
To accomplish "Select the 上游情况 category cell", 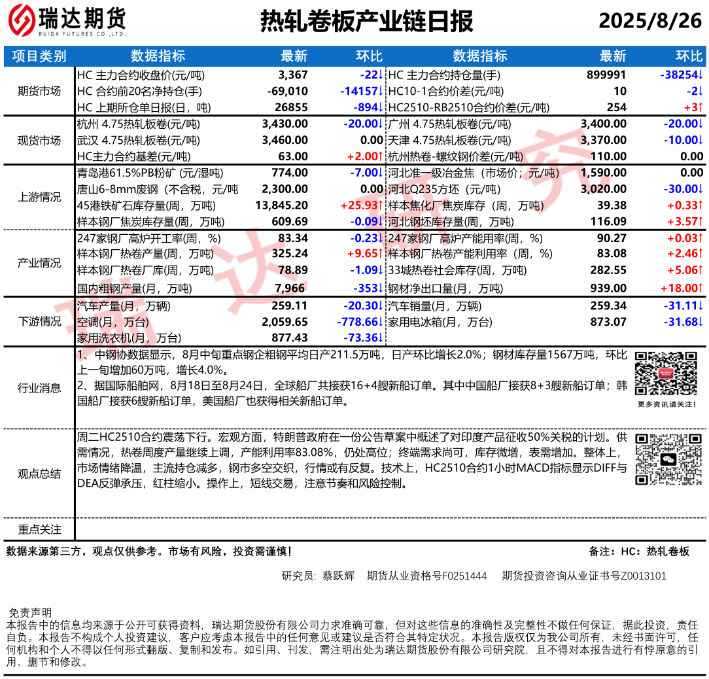I will [x=39, y=198].
